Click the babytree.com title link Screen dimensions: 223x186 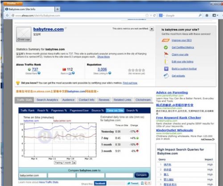pos(49,29)
